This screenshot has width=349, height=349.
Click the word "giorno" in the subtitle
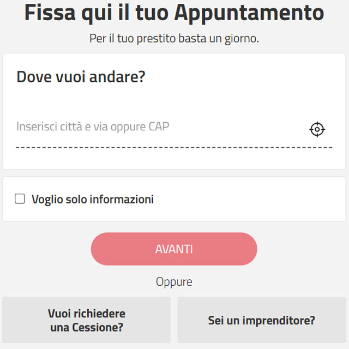(240, 39)
